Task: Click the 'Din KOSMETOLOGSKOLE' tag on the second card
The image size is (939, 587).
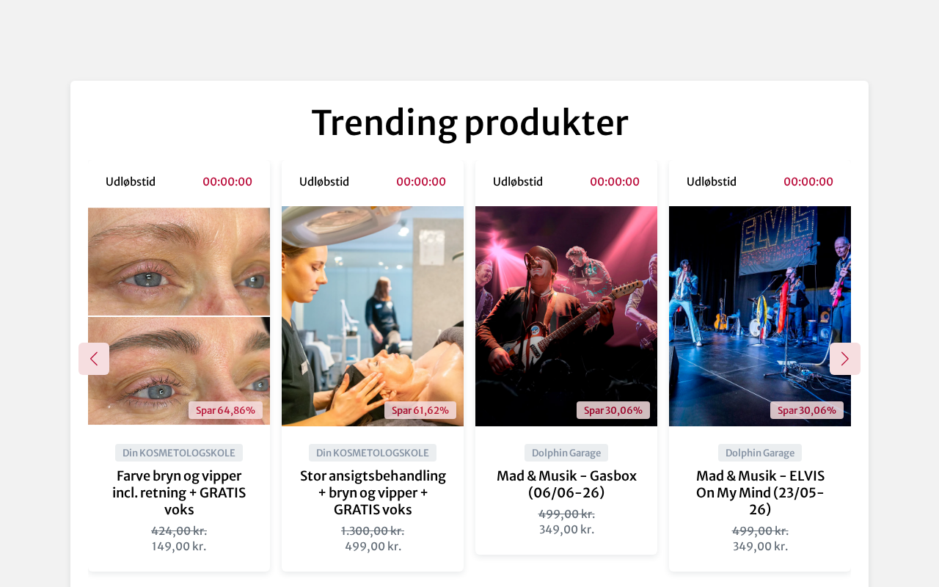Action: 373,453
